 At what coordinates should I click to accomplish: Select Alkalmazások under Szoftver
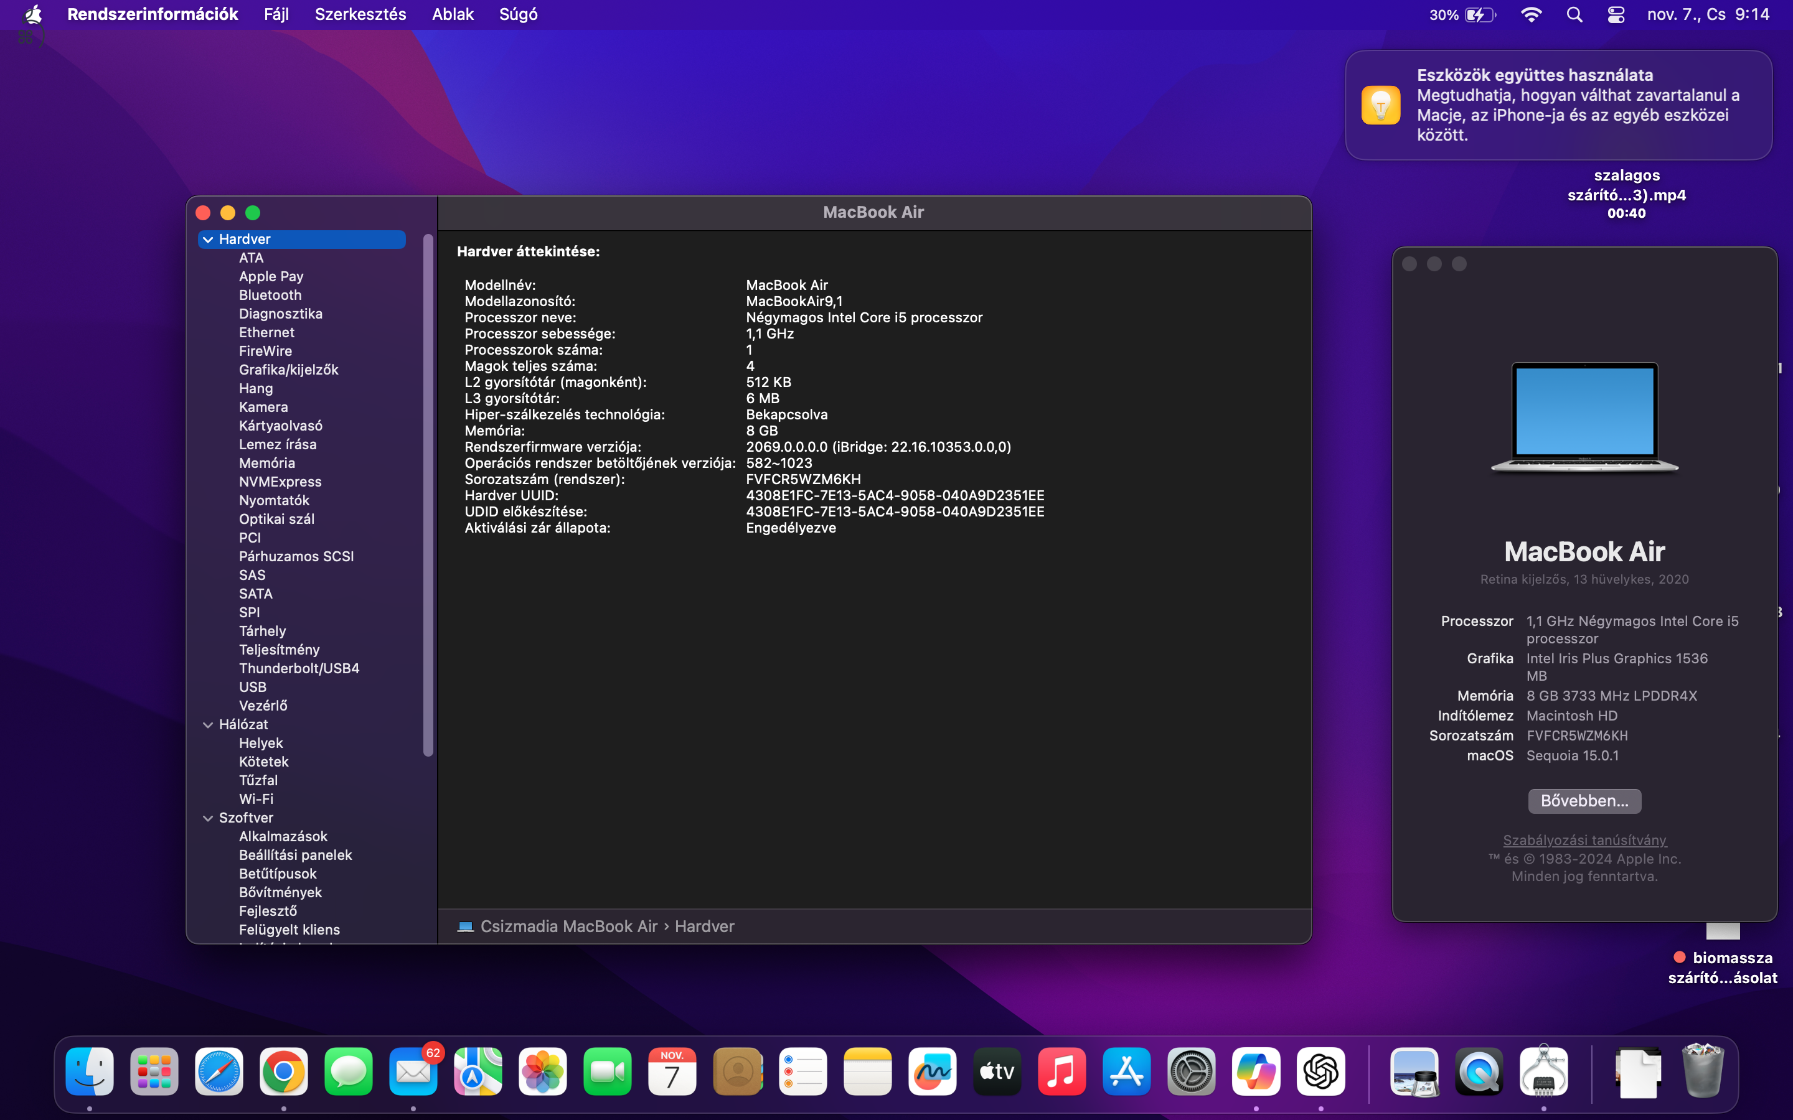[x=283, y=836]
